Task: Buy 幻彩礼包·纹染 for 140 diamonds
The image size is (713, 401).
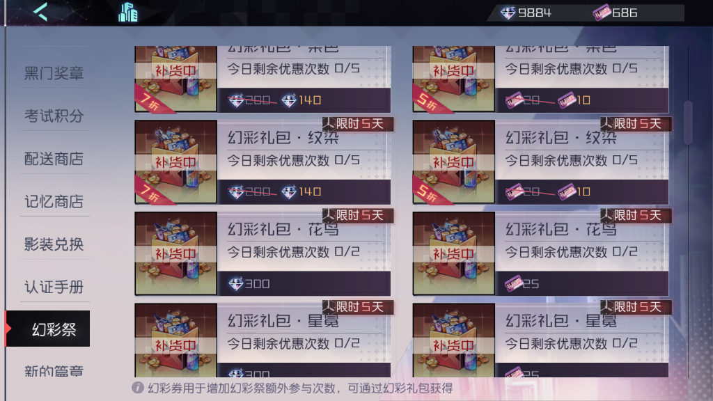Action: click(x=304, y=191)
